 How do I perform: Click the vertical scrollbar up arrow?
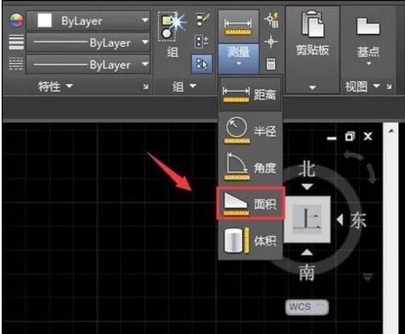coord(391,131)
